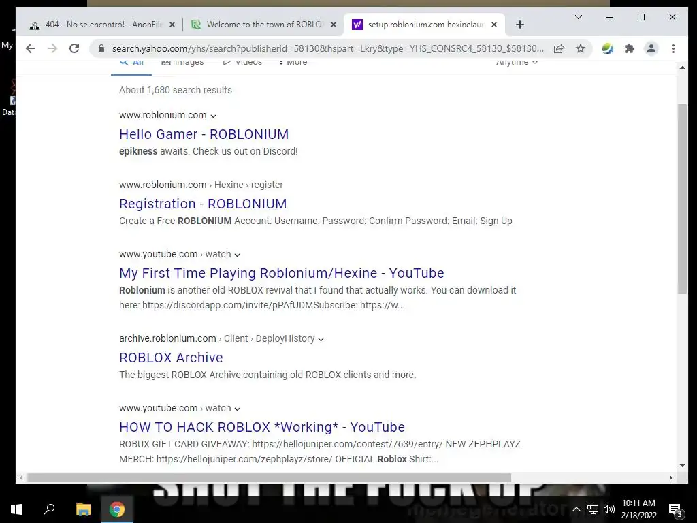Reload the Yahoo search page
697x523 pixels.
point(74,48)
